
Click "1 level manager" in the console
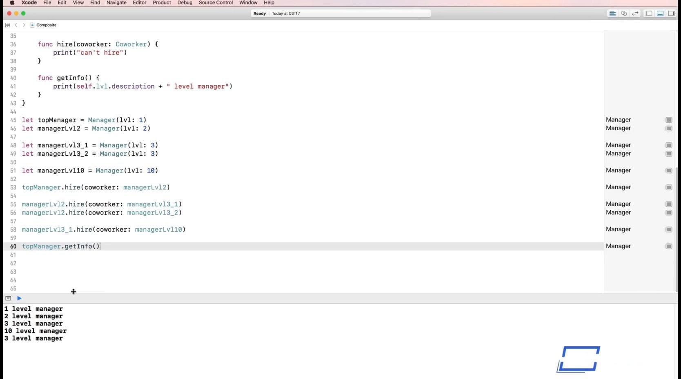coord(33,309)
